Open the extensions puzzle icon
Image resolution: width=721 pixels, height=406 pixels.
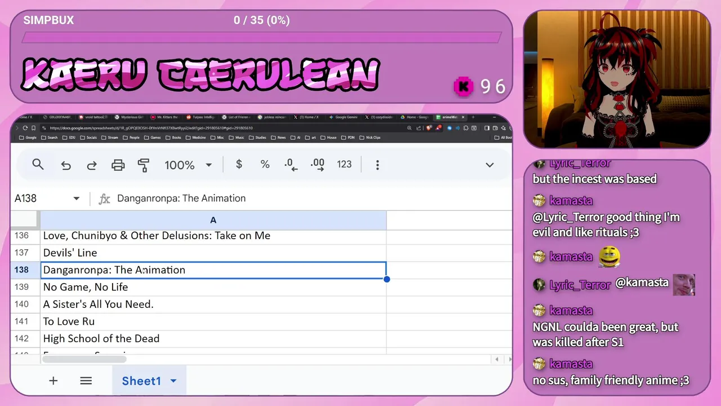[466, 128]
